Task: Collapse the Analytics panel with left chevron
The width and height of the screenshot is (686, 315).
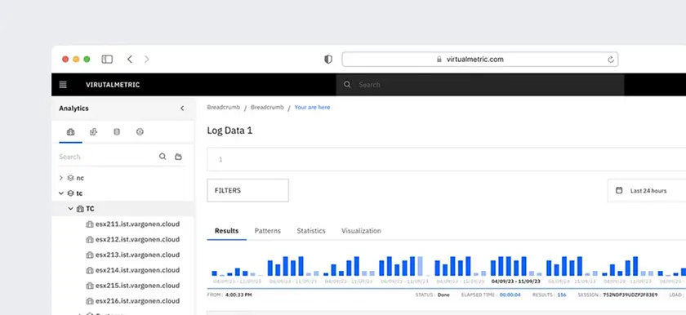Action: click(182, 109)
